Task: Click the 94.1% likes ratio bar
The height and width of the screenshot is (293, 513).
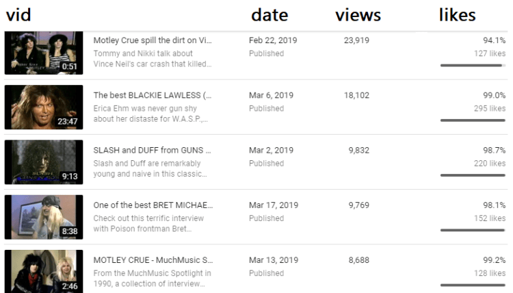Action: click(x=473, y=65)
